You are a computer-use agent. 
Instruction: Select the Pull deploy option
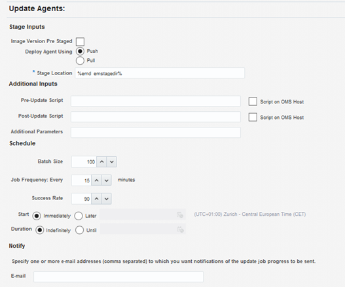coord(80,61)
